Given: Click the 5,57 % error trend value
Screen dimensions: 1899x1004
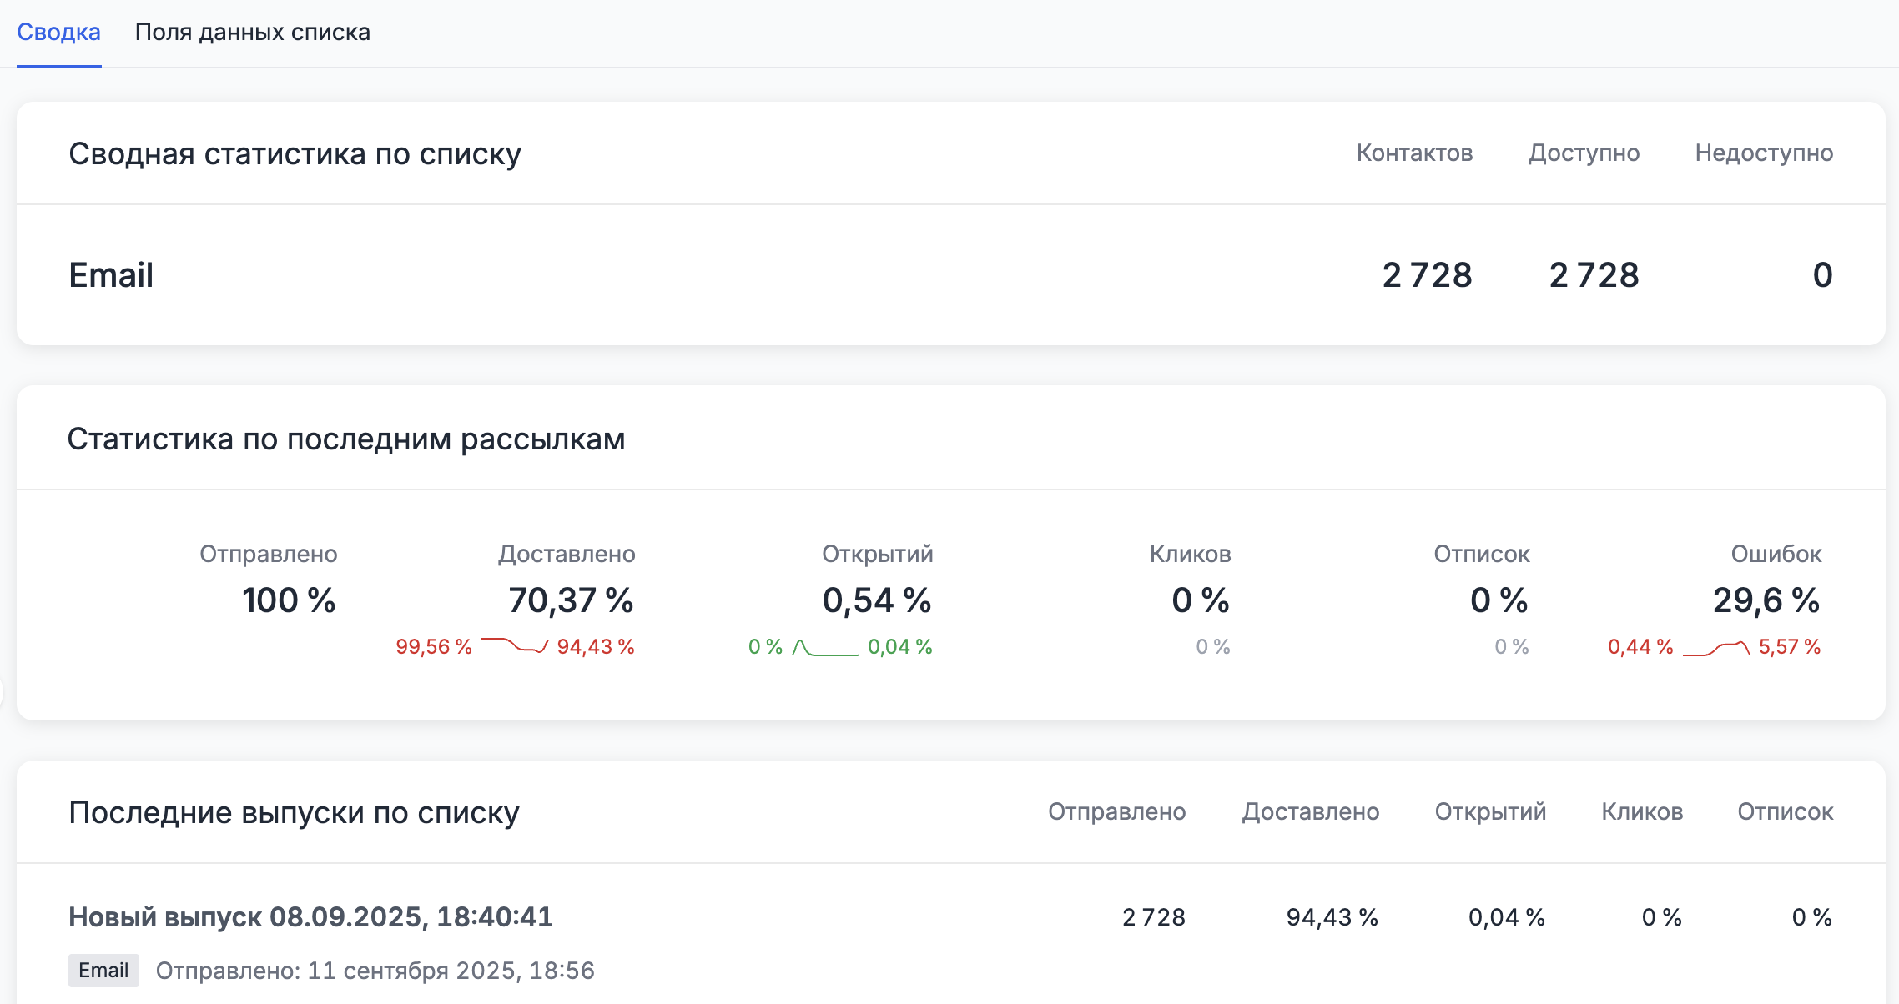Looking at the screenshot, I should [1789, 647].
